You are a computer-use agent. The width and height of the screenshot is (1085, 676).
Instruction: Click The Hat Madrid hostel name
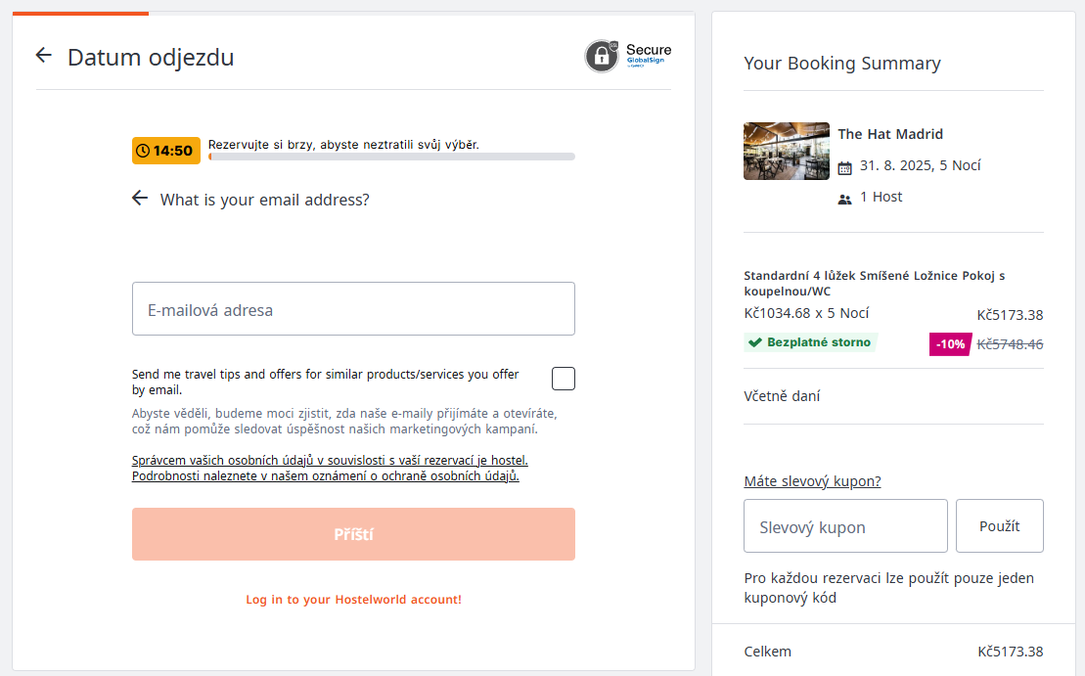pyautogui.click(x=890, y=134)
